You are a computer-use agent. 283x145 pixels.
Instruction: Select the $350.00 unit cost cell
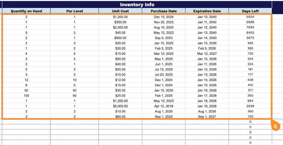120,22
